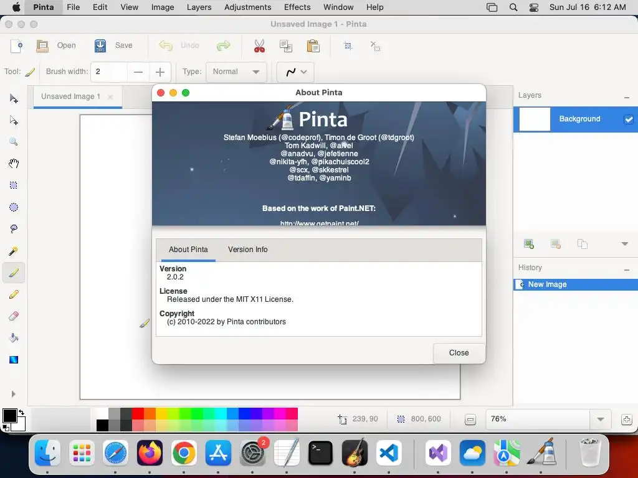Expand toolbox with the arrow at bottom
The image size is (638, 478).
(14, 394)
